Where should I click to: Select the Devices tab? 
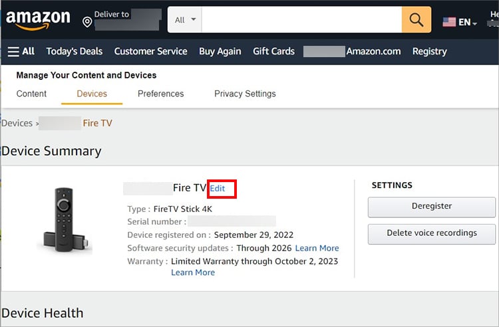(x=92, y=94)
